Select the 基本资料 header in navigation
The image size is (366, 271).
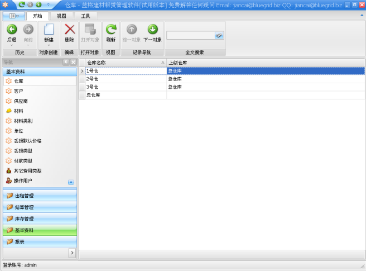(x=40, y=72)
